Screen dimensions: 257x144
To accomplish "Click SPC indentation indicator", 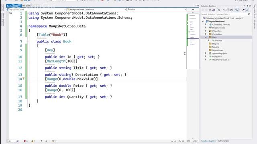I will [x=188, y=141].
